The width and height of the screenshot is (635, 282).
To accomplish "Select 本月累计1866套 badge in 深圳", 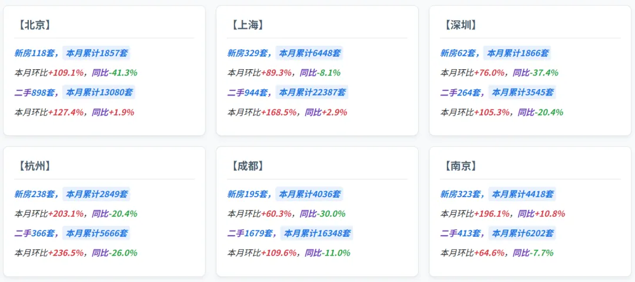I will (517, 53).
